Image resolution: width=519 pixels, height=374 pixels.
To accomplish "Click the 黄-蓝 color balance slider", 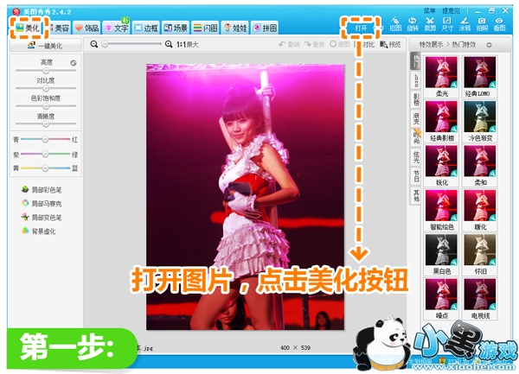I will click(45, 168).
